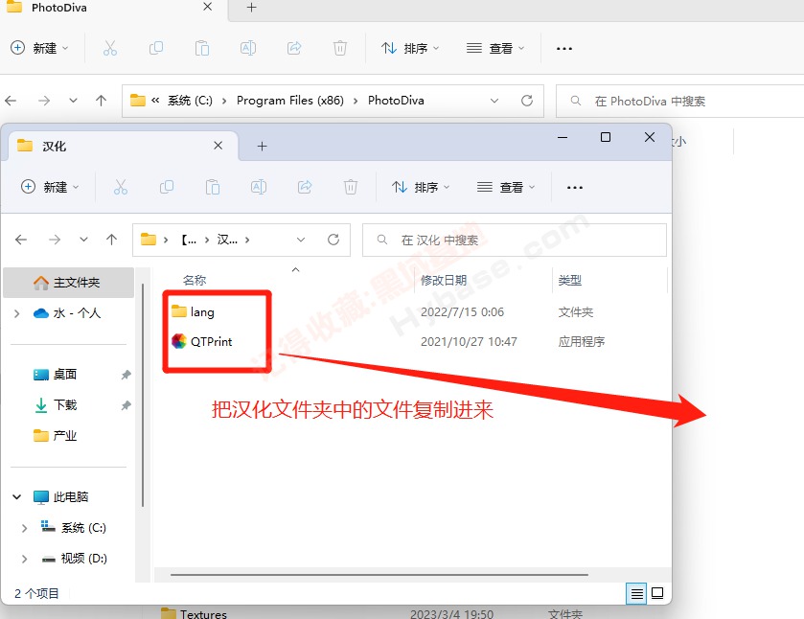Click Rename icon in PhotoDiva window toolbar
The image size is (804, 619).
pos(248,48)
